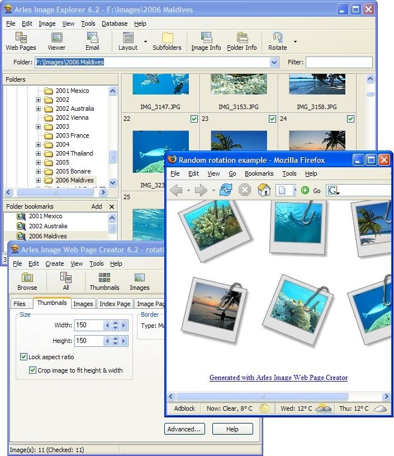Click the sunset photo in Firefox page
The width and height of the screenshot is (394, 456).
pyautogui.click(x=216, y=307)
